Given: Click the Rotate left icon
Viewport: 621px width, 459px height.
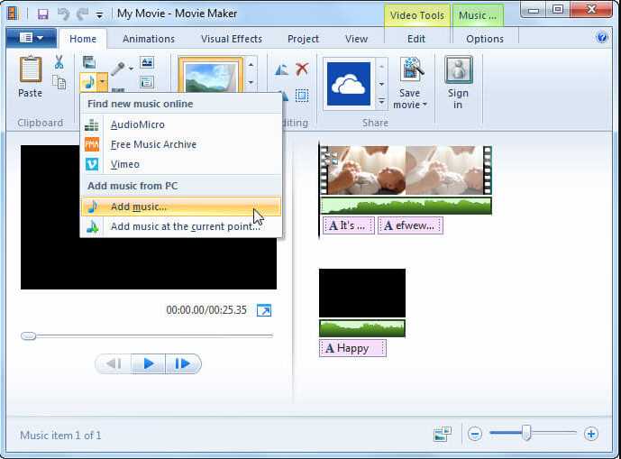Looking at the screenshot, I should coord(281,69).
